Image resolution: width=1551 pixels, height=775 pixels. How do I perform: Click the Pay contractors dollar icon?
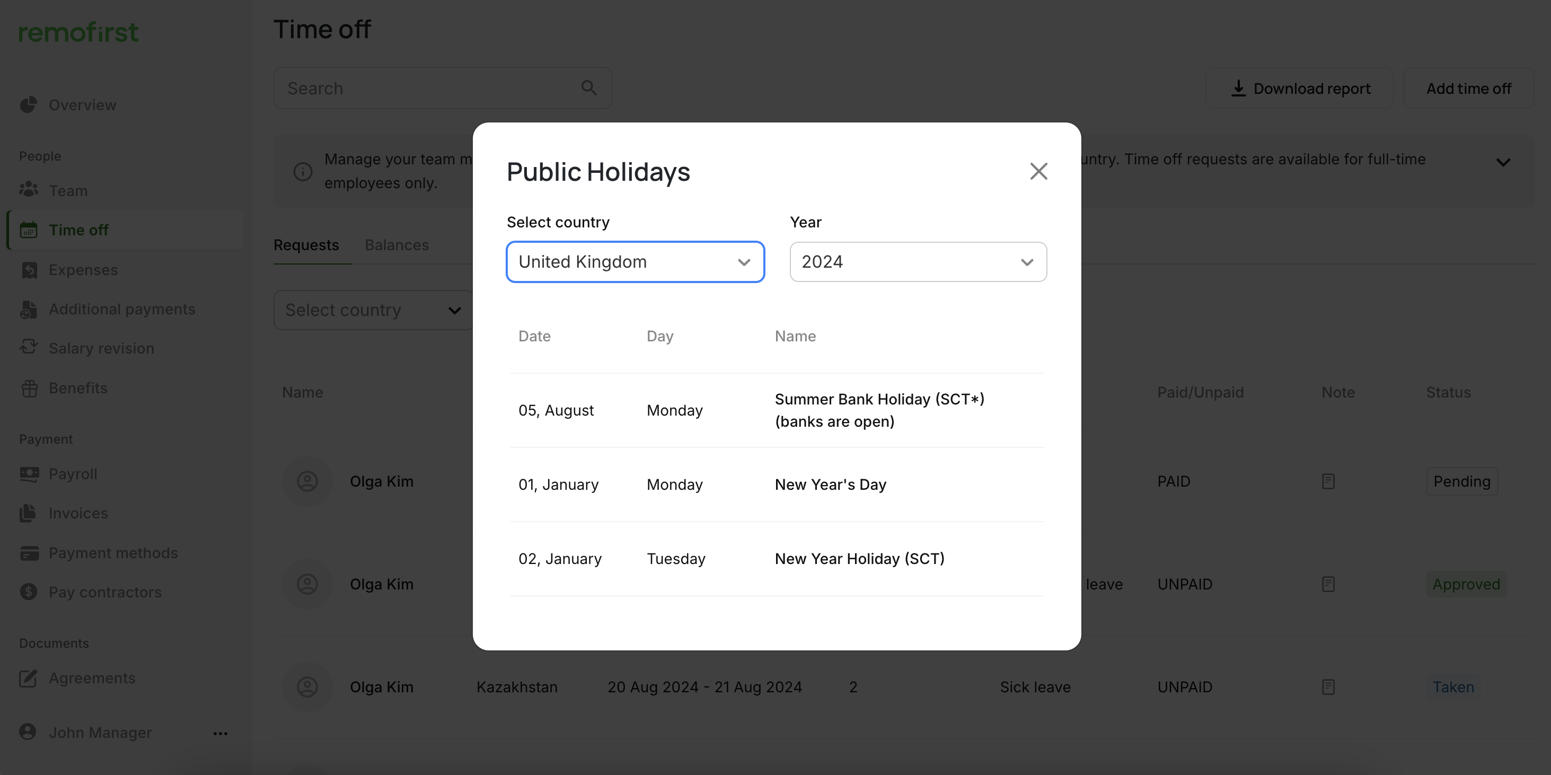[x=28, y=592]
